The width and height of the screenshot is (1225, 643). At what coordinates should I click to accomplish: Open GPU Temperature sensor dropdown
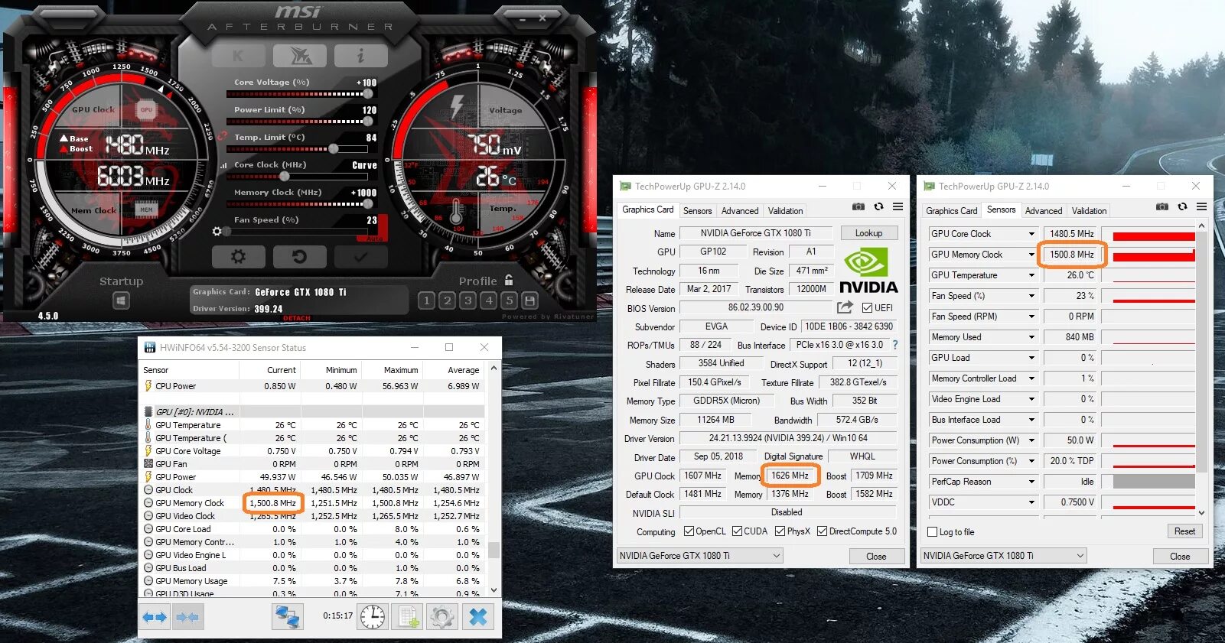1031,275
